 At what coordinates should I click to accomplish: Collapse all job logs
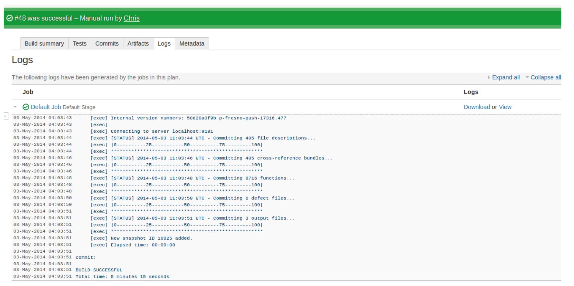point(545,77)
